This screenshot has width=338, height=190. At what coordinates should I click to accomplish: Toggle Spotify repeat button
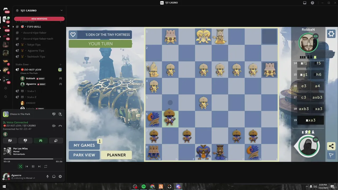pyautogui.click(x=46, y=167)
